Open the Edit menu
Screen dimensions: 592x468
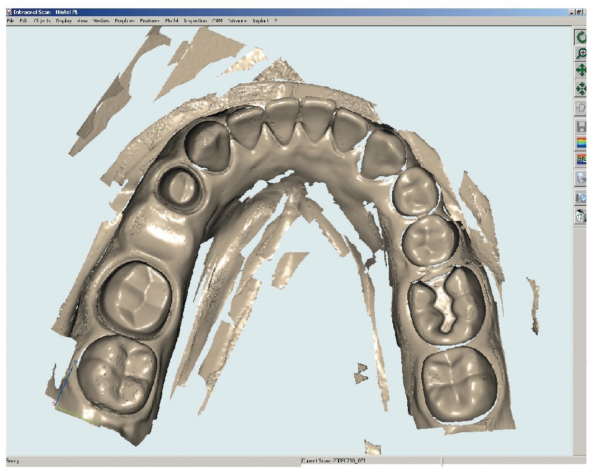click(x=24, y=21)
